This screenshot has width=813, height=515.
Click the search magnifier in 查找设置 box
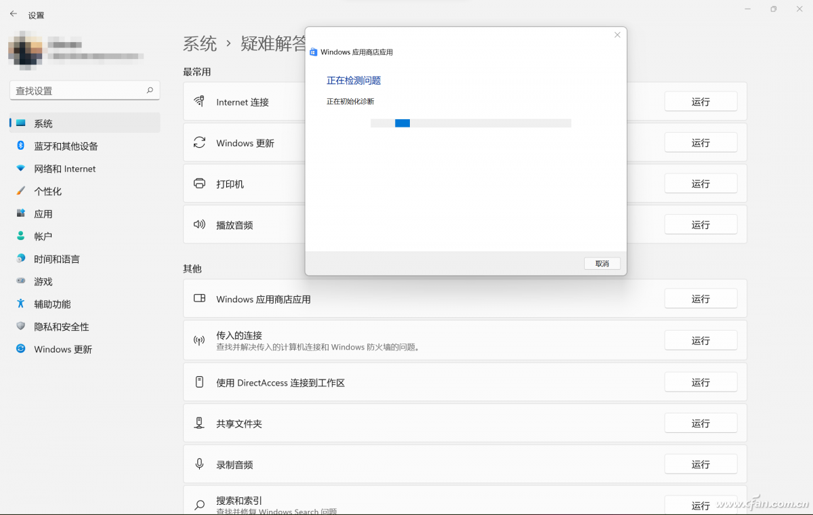[150, 90]
